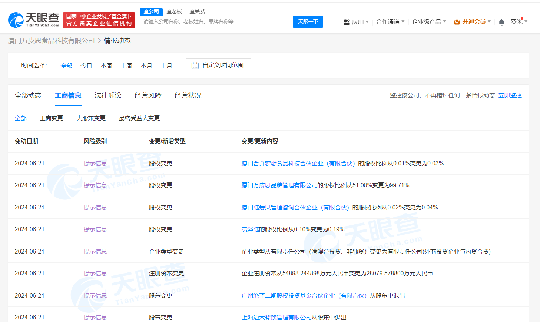Click the red government fund badge
Viewport: 540px width, 322px height.
click(x=99, y=20)
